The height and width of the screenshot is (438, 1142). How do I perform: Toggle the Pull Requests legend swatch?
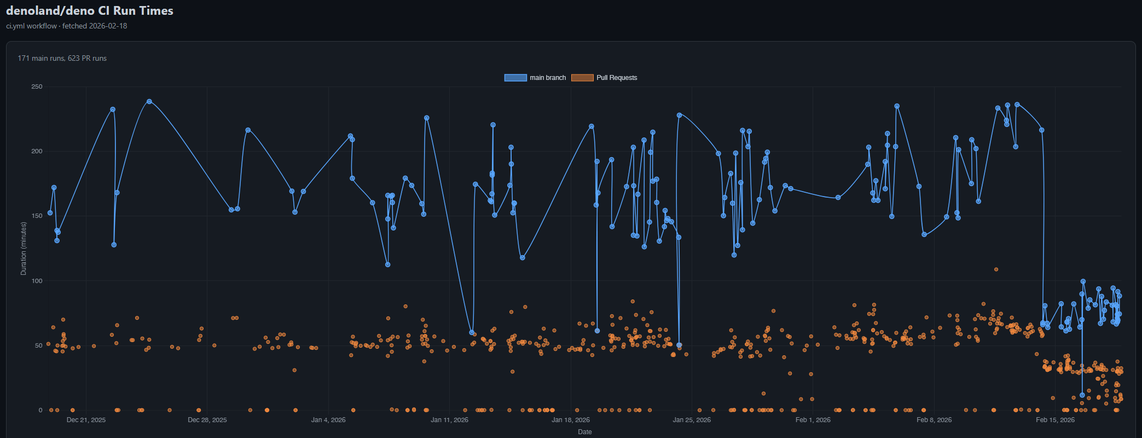pos(582,78)
